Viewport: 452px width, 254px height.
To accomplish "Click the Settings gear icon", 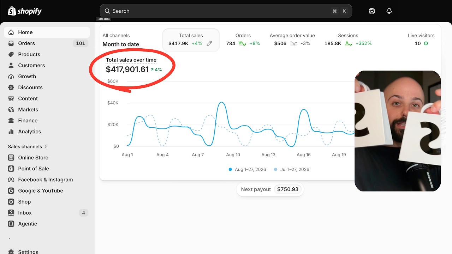I will pyautogui.click(x=11, y=252).
